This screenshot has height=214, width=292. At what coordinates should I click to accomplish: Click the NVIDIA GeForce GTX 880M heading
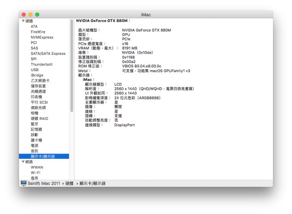coord(103,21)
